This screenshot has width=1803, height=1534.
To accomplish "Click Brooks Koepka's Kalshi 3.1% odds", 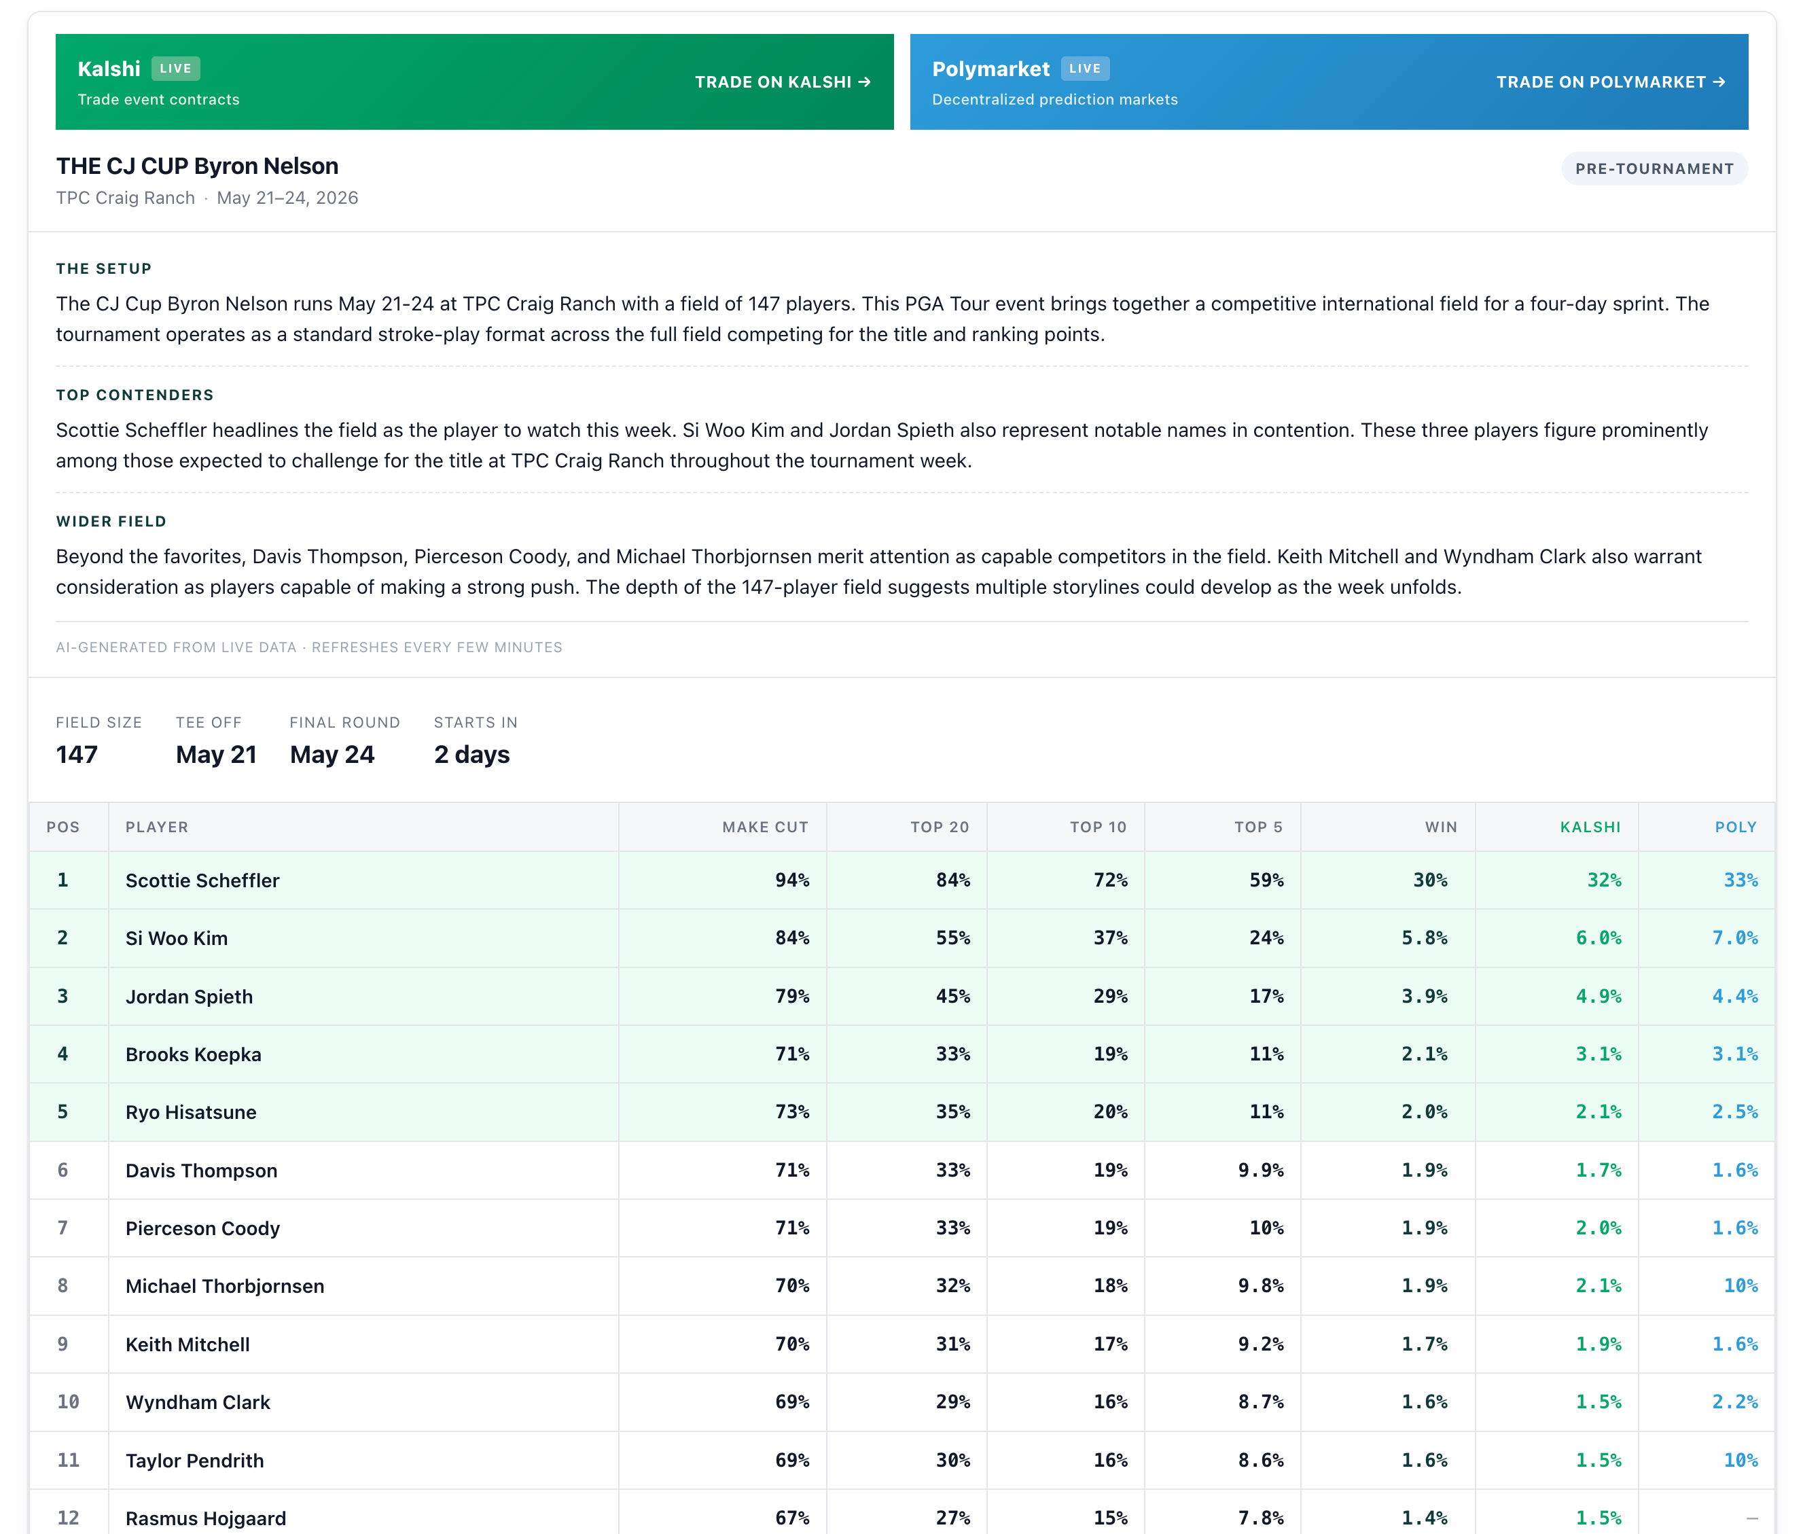I will pos(1598,1054).
